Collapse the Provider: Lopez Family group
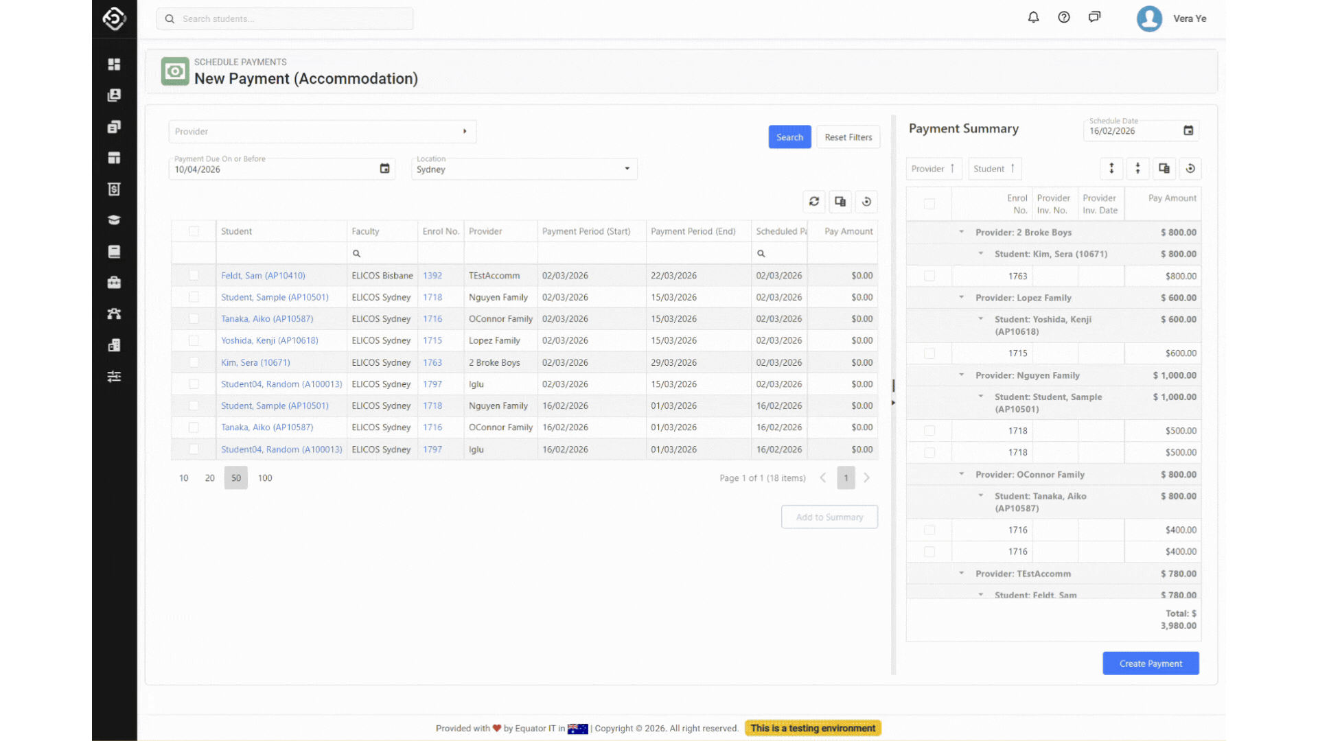1318x741 pixels. coord(961,298)
